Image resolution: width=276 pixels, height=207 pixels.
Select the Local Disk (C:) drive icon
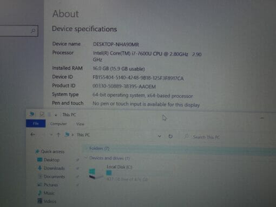[95, 173]
